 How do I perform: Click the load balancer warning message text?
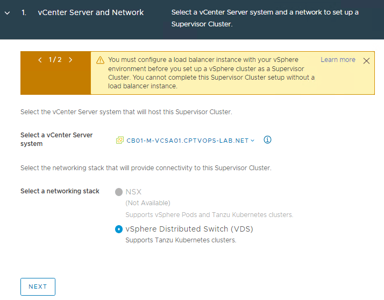(x=211, y=73)
